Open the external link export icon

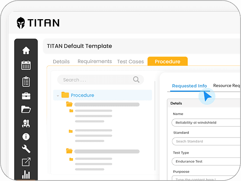(x=26, y=162)
